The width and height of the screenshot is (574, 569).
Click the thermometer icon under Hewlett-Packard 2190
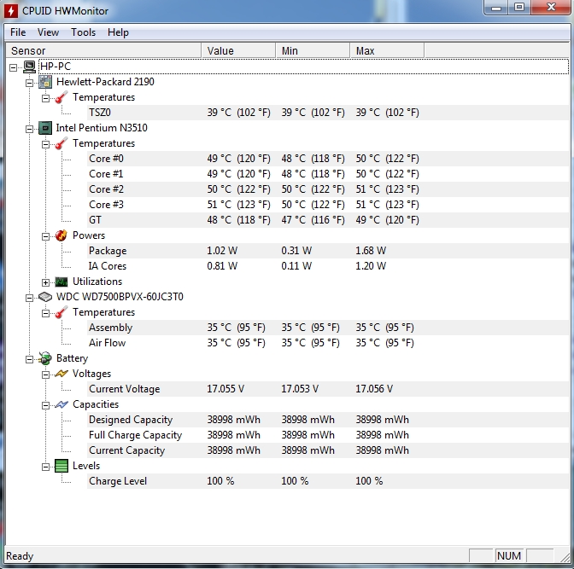[x=61, y=97]
